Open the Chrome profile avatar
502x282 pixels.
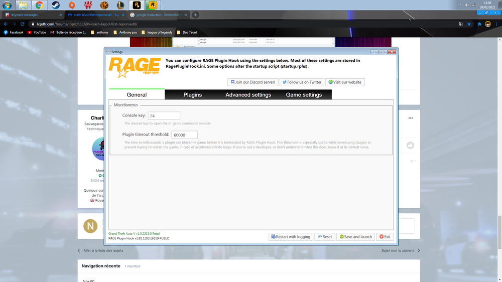(x=487, y=24)
